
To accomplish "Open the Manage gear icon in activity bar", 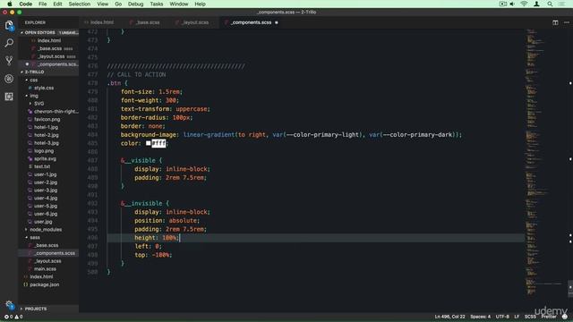I will coord(9,304).
